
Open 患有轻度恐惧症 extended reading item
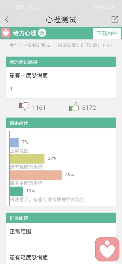click(29, 257)
